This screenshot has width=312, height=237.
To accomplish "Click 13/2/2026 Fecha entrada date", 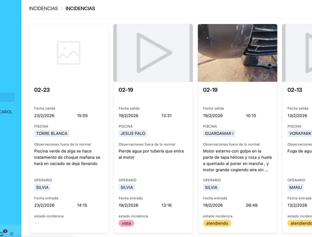I will (297, 205).
